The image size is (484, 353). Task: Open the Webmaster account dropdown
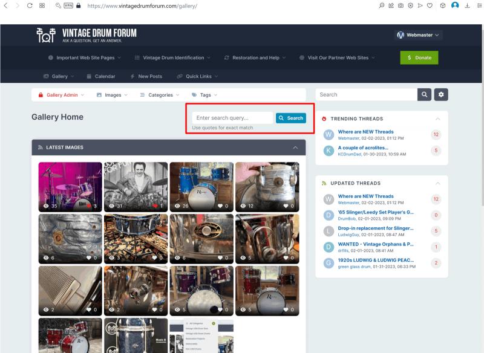(x=418, y=35)
